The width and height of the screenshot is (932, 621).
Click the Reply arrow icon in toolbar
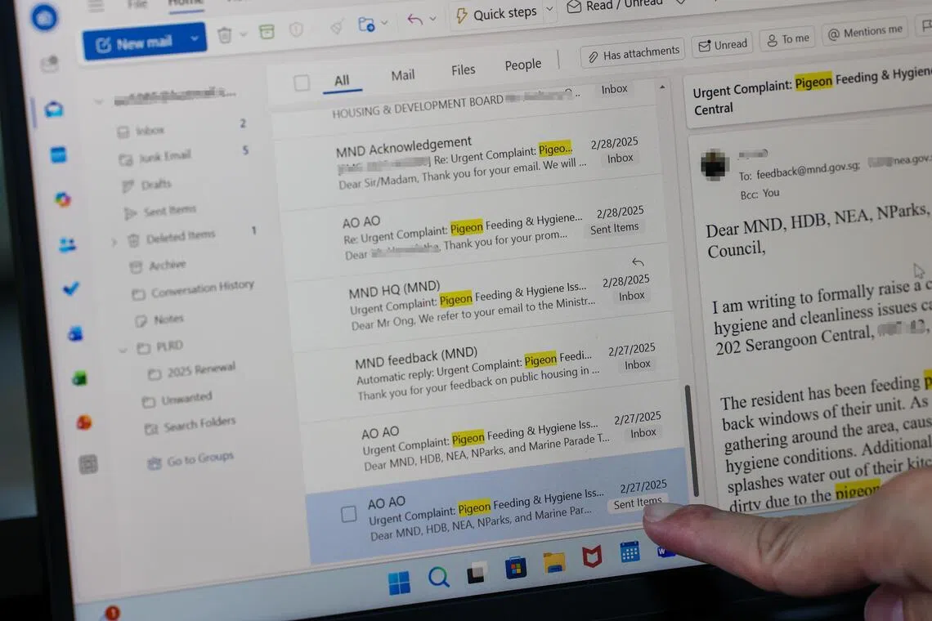(x=414, y=20)
